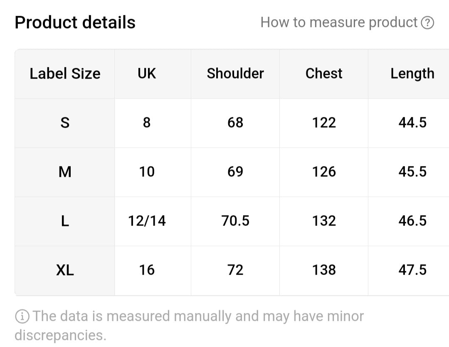Tap the info icon beside disclaimer
This screenshot has width=449, height=347.
22,317
